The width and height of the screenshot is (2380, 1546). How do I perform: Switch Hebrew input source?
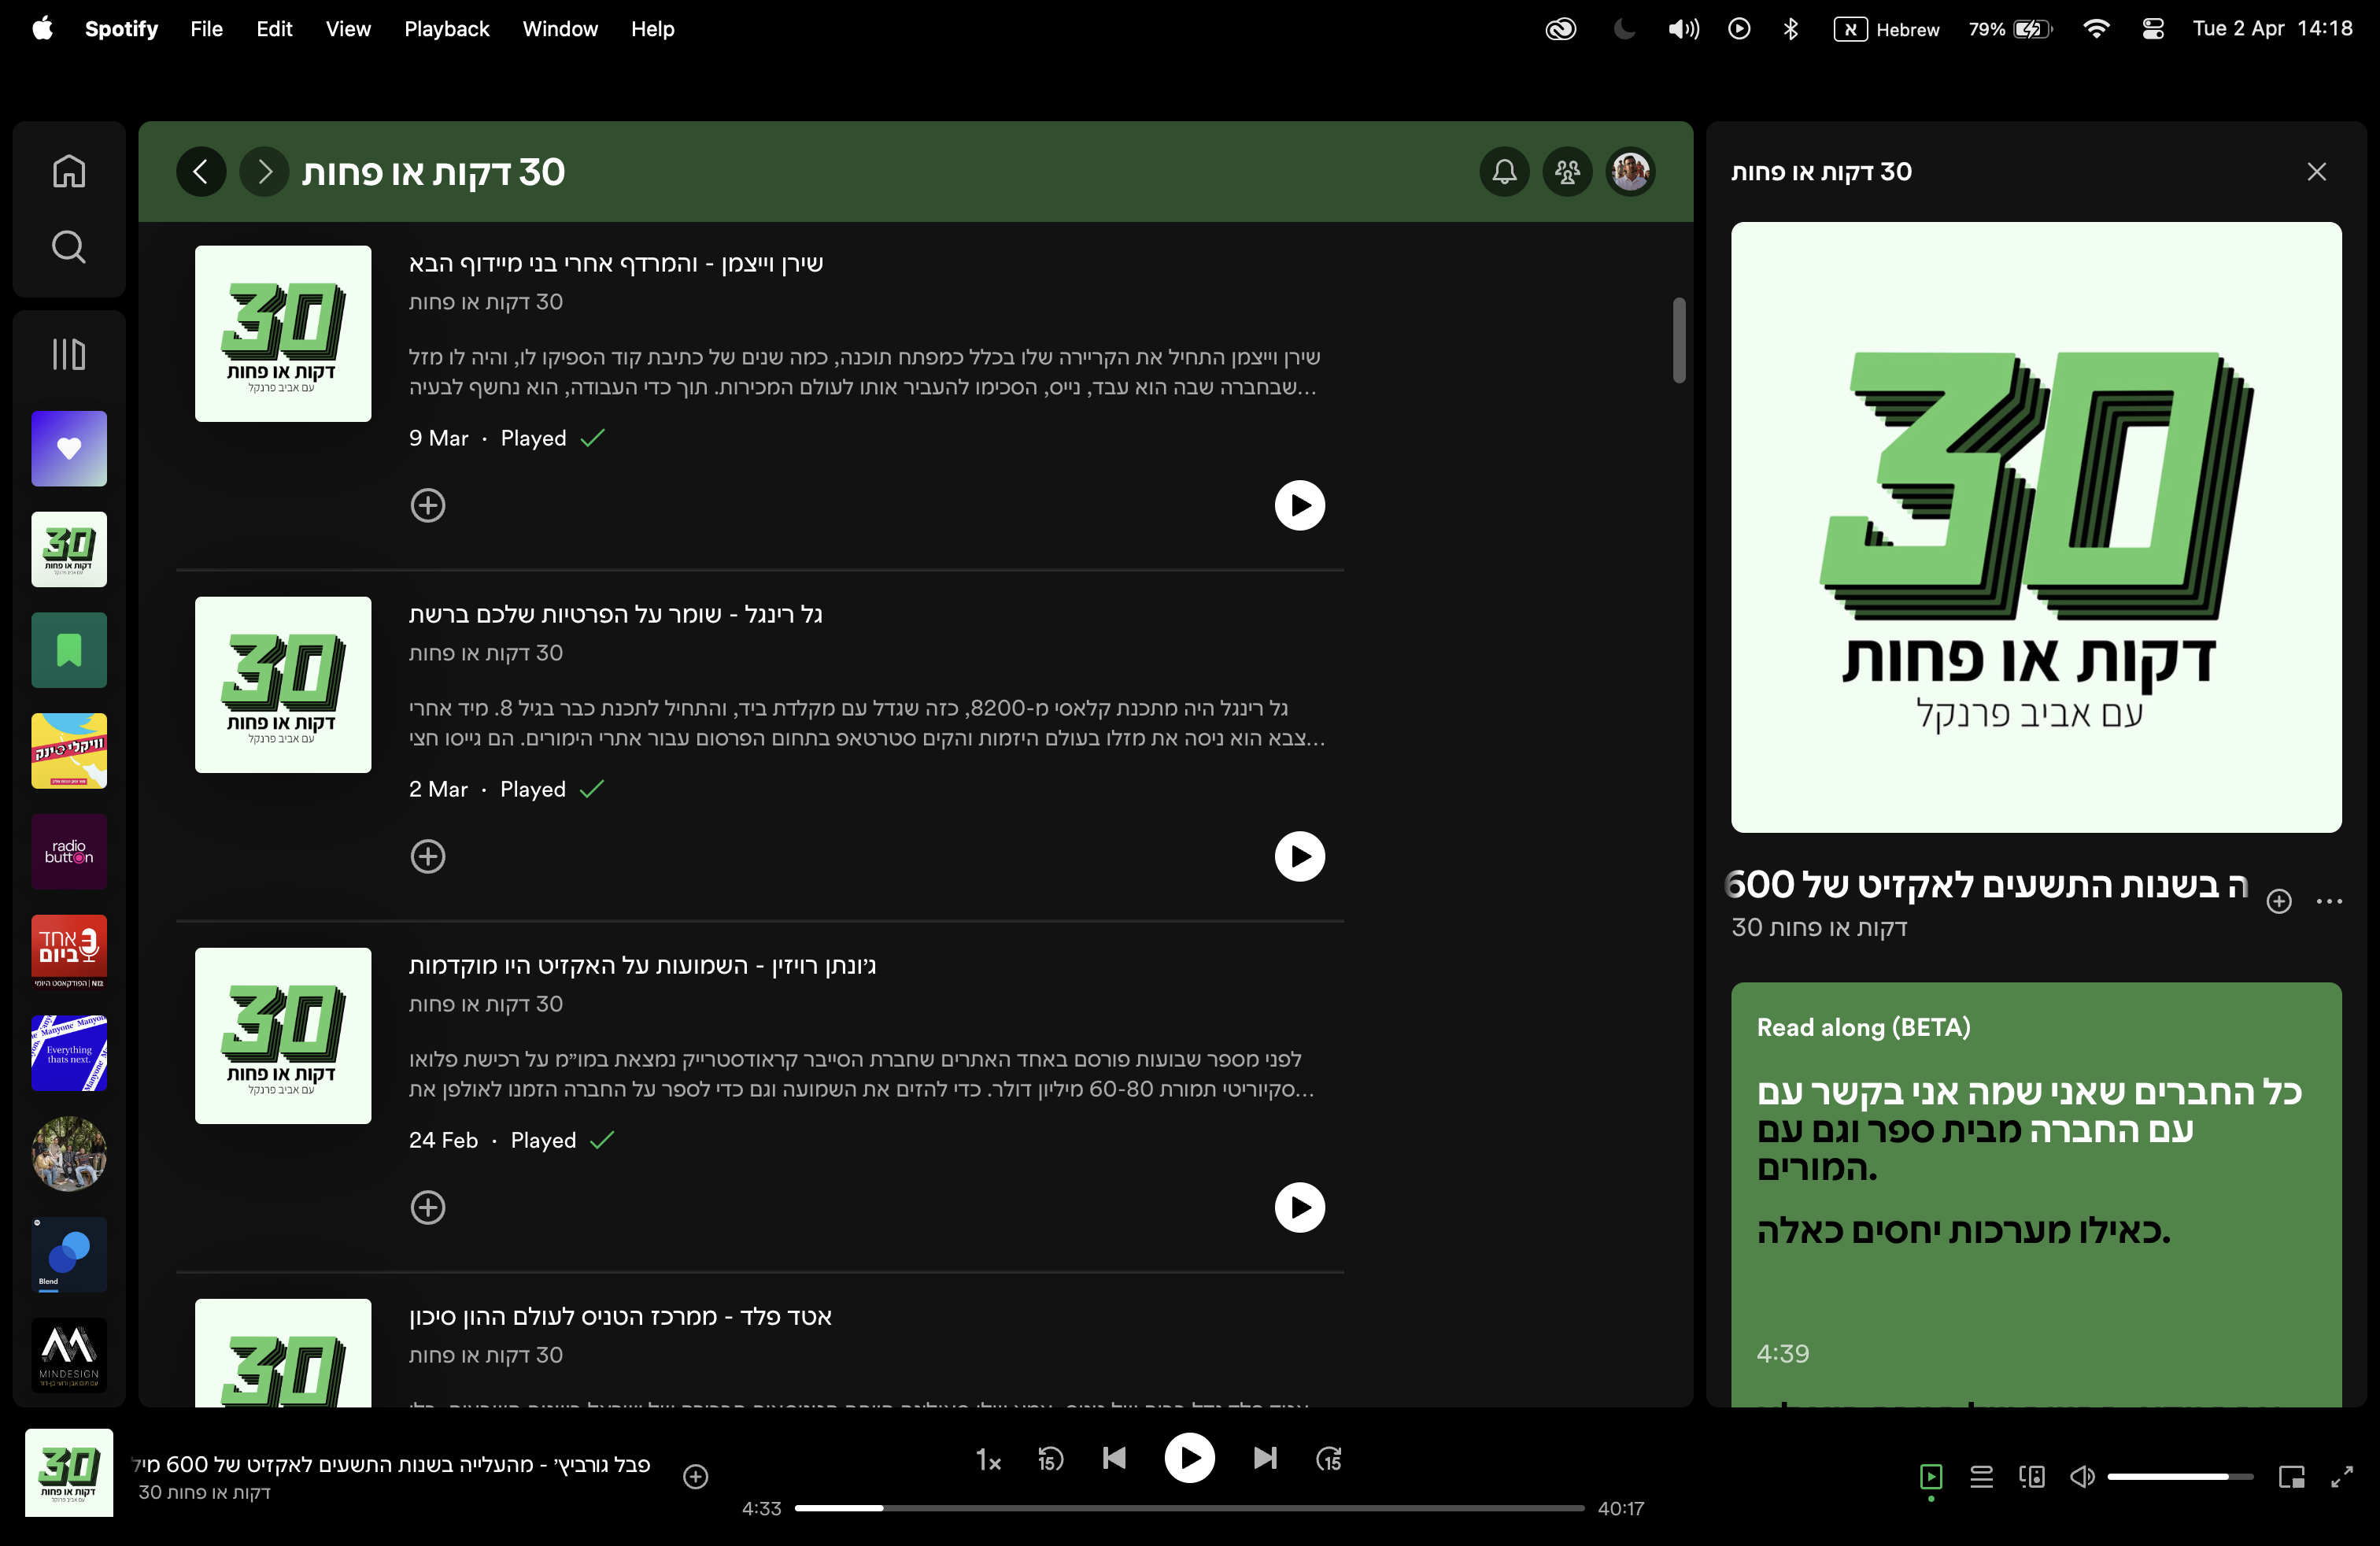[1887, 29]
